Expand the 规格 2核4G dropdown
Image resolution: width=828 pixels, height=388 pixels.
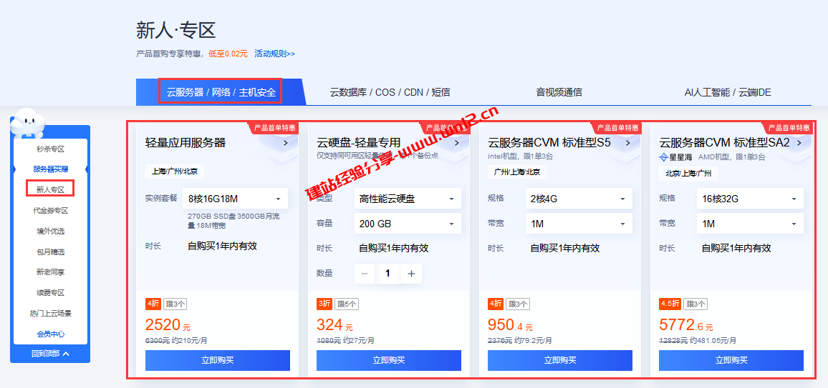click(x=579, y=199)
